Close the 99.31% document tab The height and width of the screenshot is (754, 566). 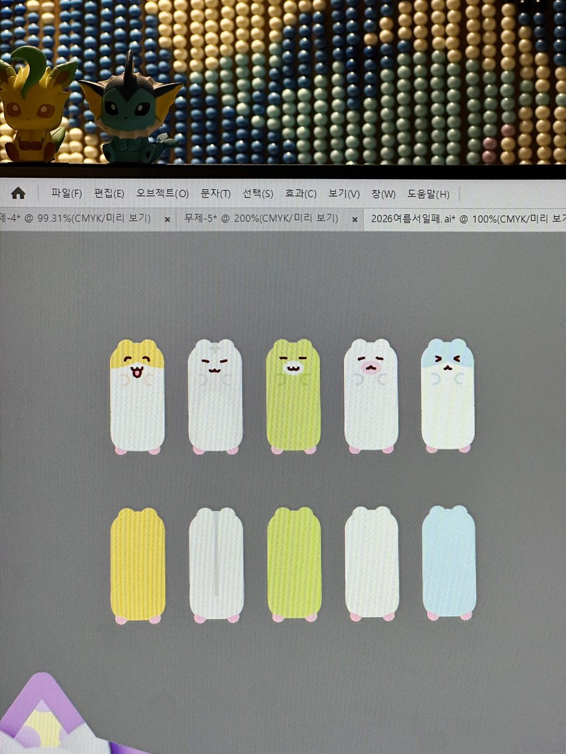(x=167, y=220)
